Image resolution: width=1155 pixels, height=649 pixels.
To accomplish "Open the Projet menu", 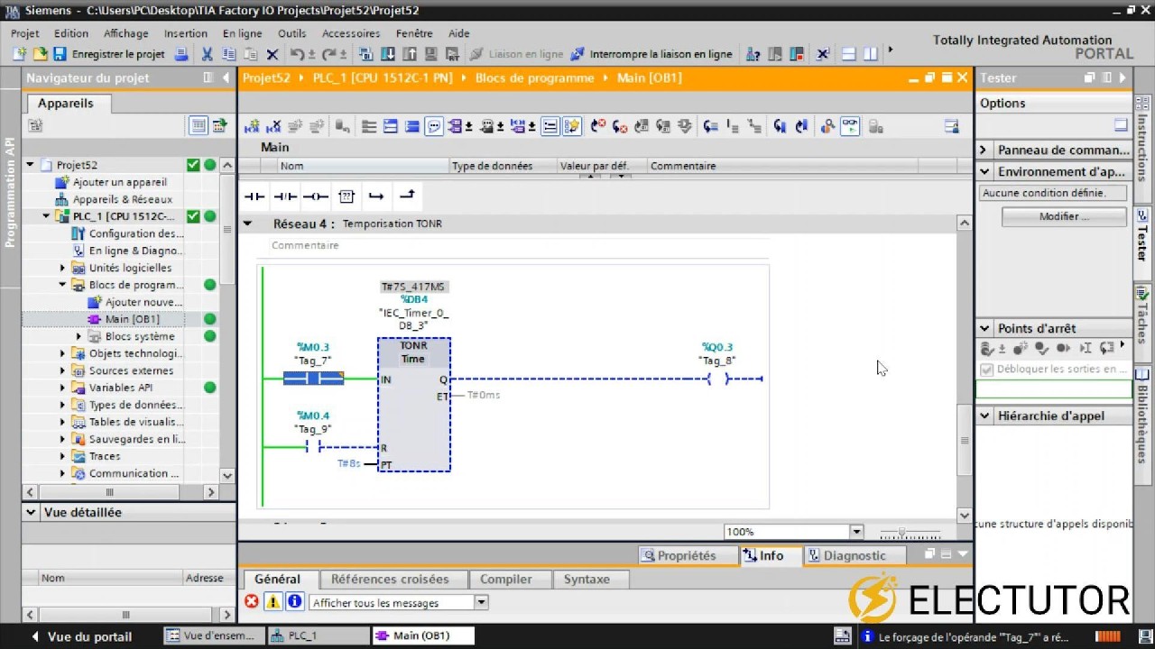I will [x=25, y=33].
